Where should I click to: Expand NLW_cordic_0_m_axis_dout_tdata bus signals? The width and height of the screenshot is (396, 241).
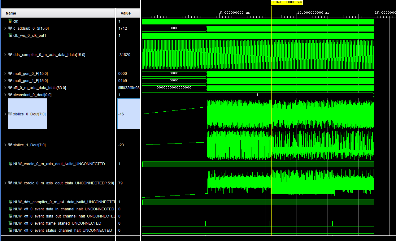click(5, 183)
